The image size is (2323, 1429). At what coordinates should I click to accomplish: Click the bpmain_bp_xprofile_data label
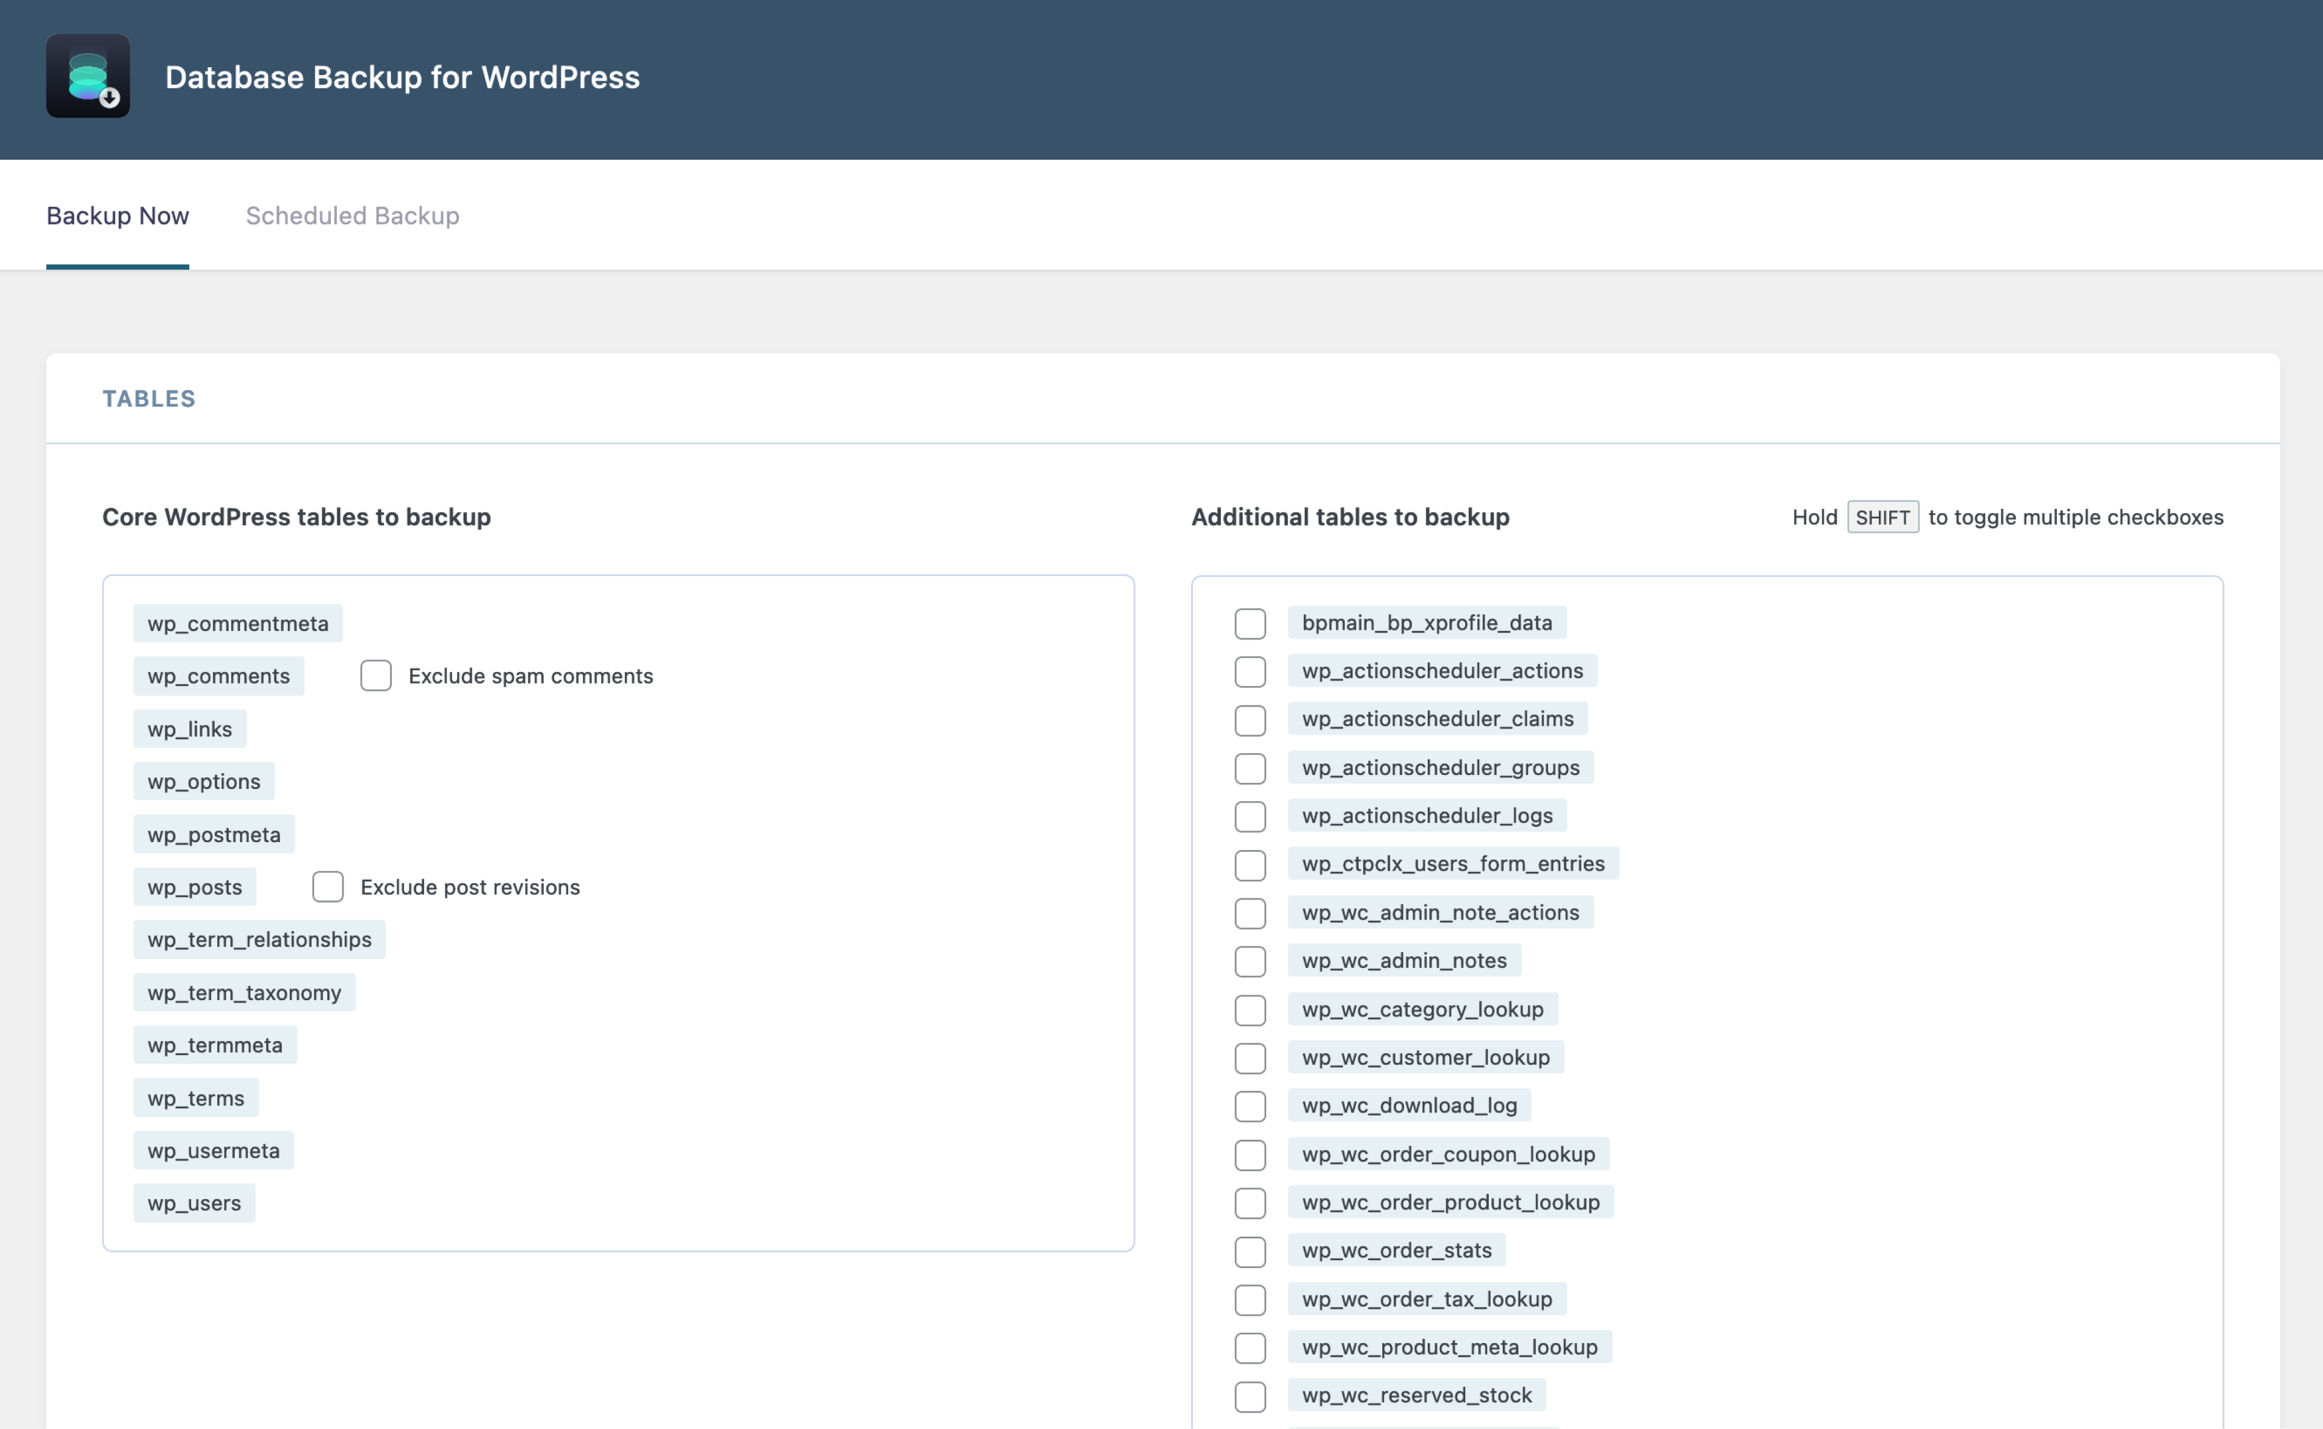click(1427, 623)
